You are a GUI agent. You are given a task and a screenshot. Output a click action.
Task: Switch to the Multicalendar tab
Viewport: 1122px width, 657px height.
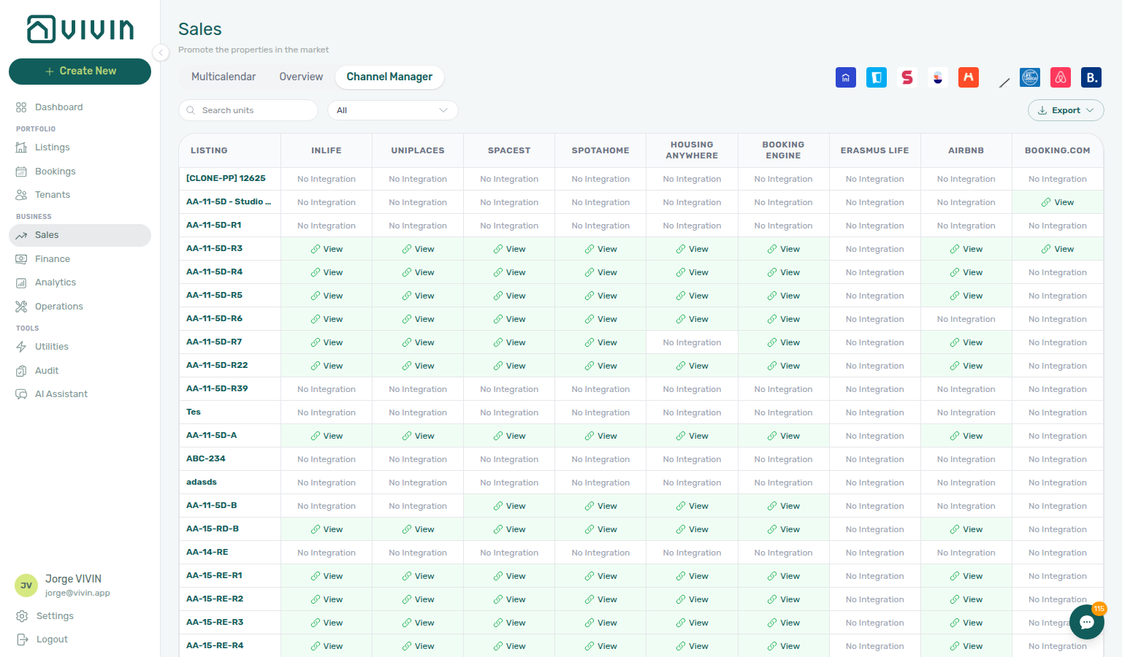(x=224, y=77)
